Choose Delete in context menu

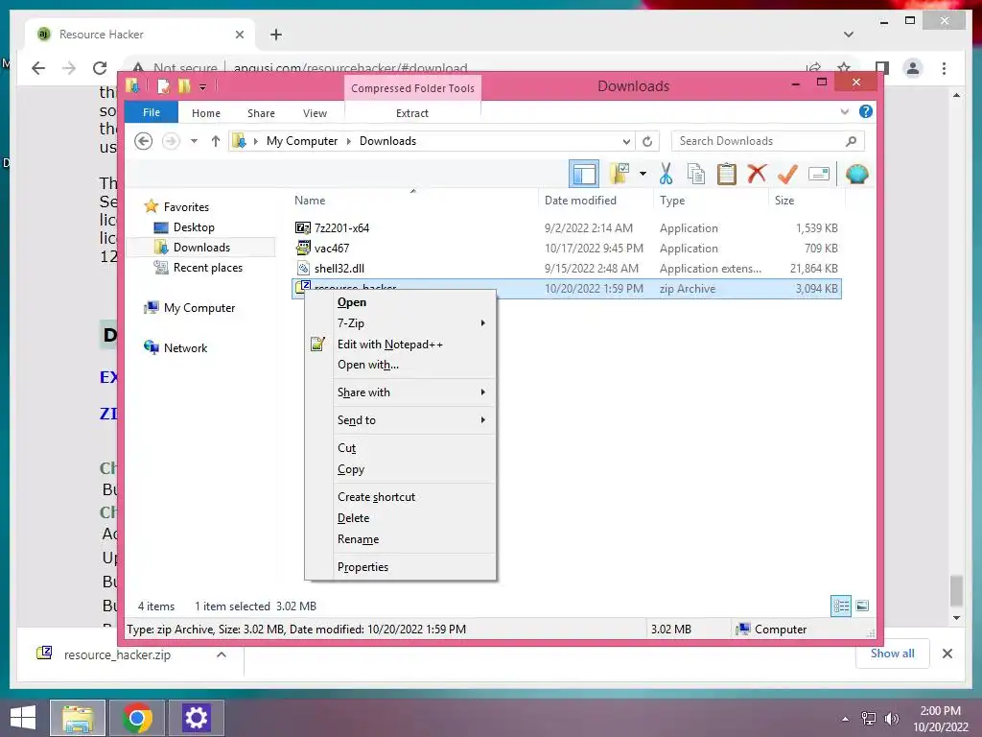tap(400, 518)
